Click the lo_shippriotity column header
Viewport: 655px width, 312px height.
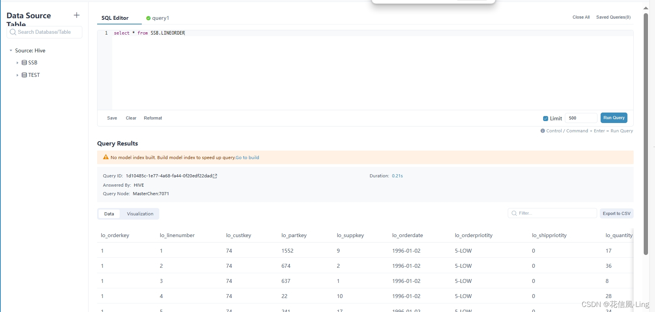(549, 235)
